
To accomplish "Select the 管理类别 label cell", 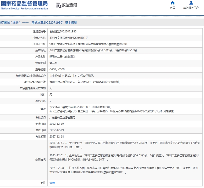I will 24,63.
